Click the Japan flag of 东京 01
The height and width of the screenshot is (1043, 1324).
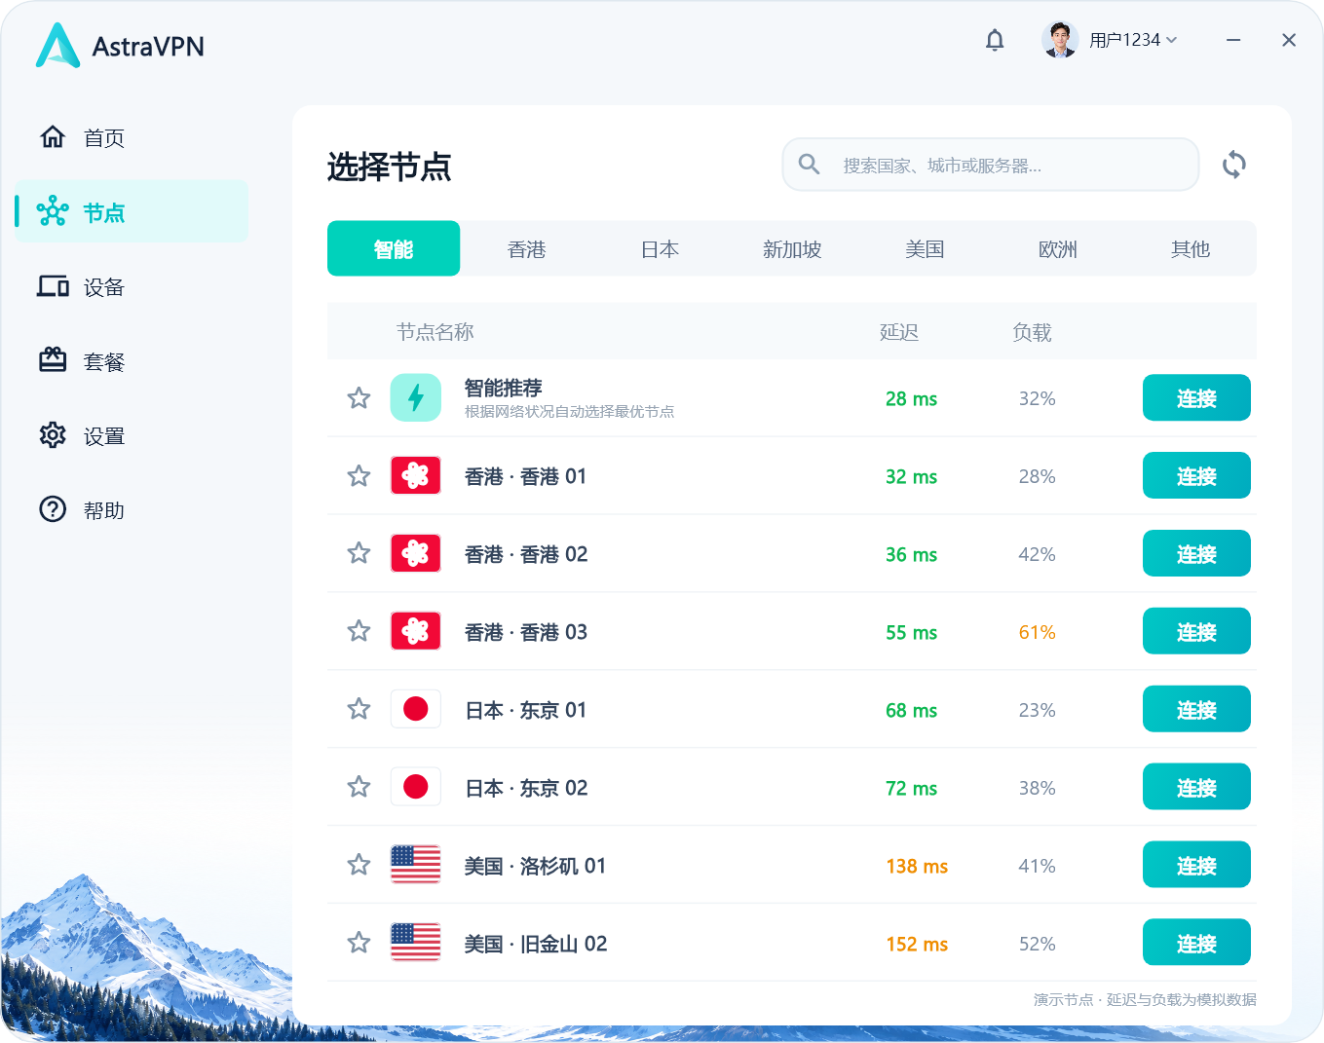416,709
